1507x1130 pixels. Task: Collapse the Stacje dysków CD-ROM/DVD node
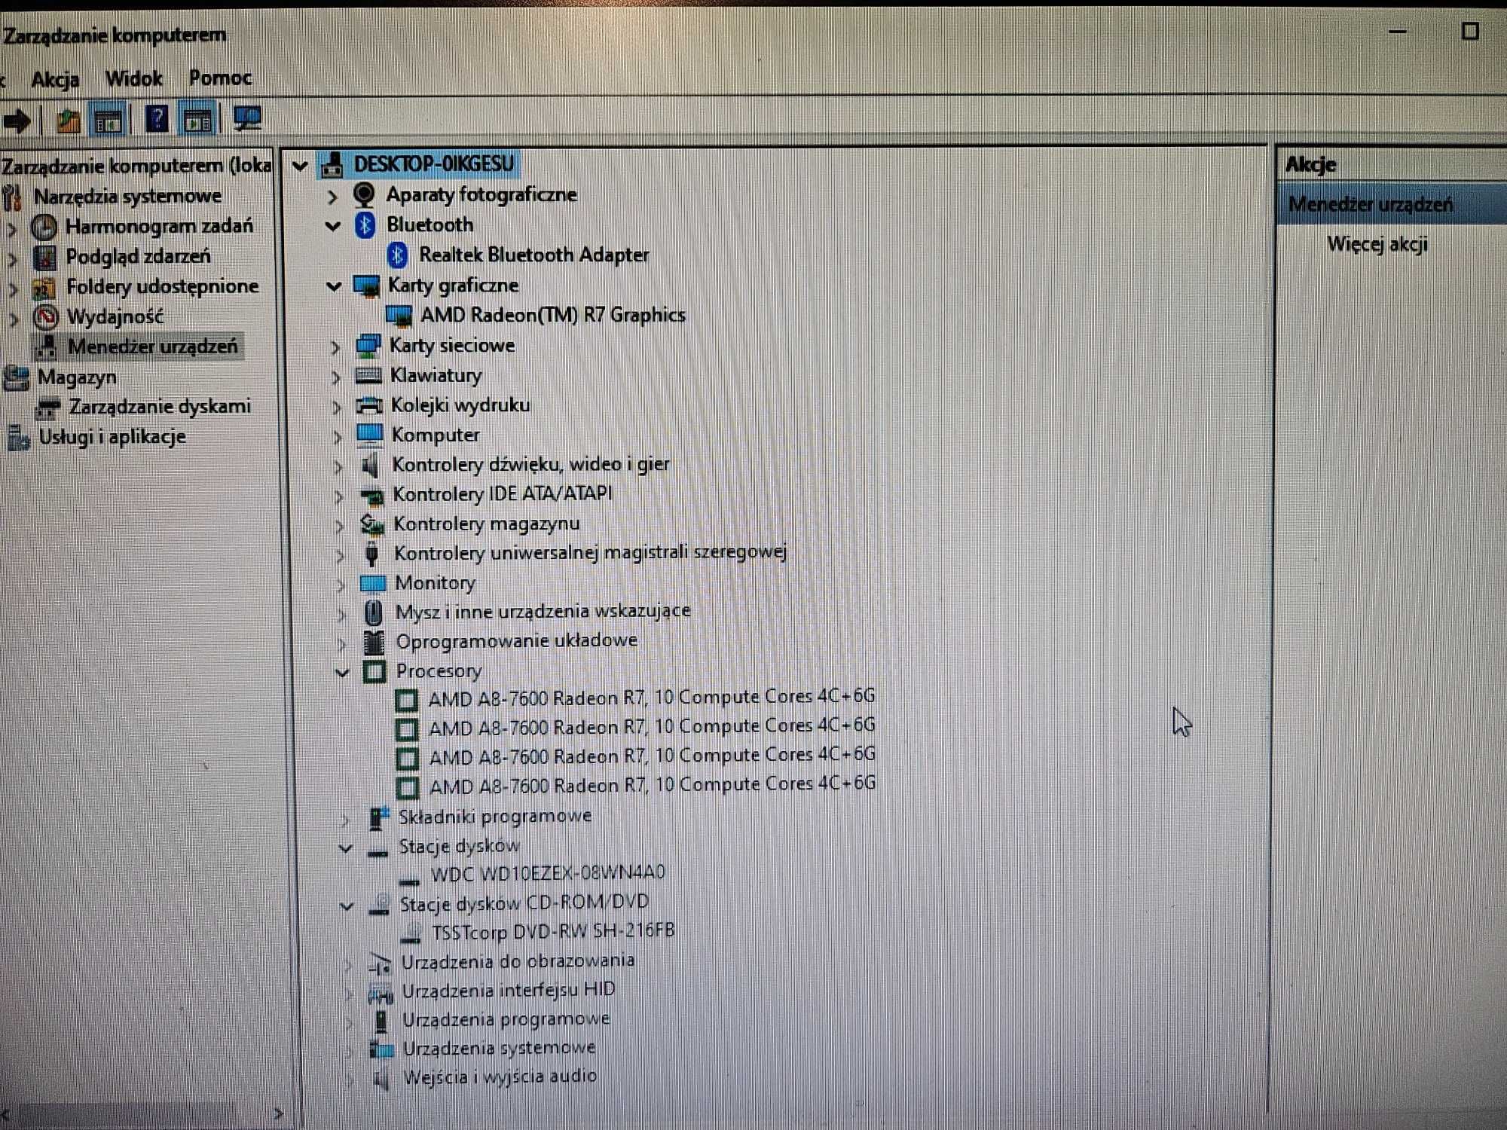(x=347, y=906)
